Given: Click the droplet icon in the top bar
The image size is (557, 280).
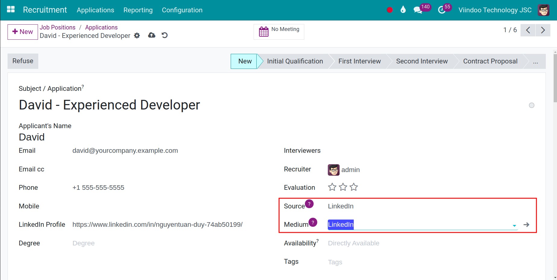Looking at the screenshot, I should (x=403, y=9).
